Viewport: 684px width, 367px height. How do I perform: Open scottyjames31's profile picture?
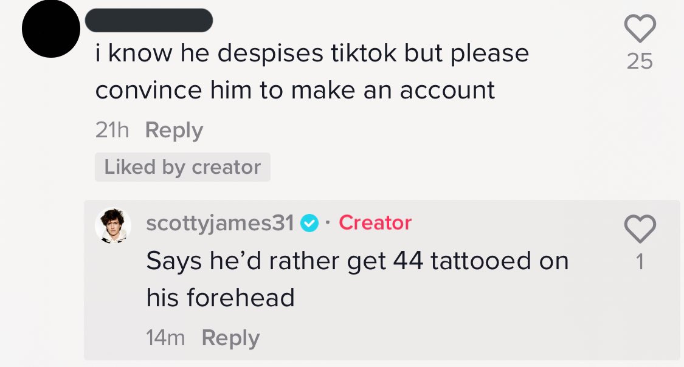(113, 225)
